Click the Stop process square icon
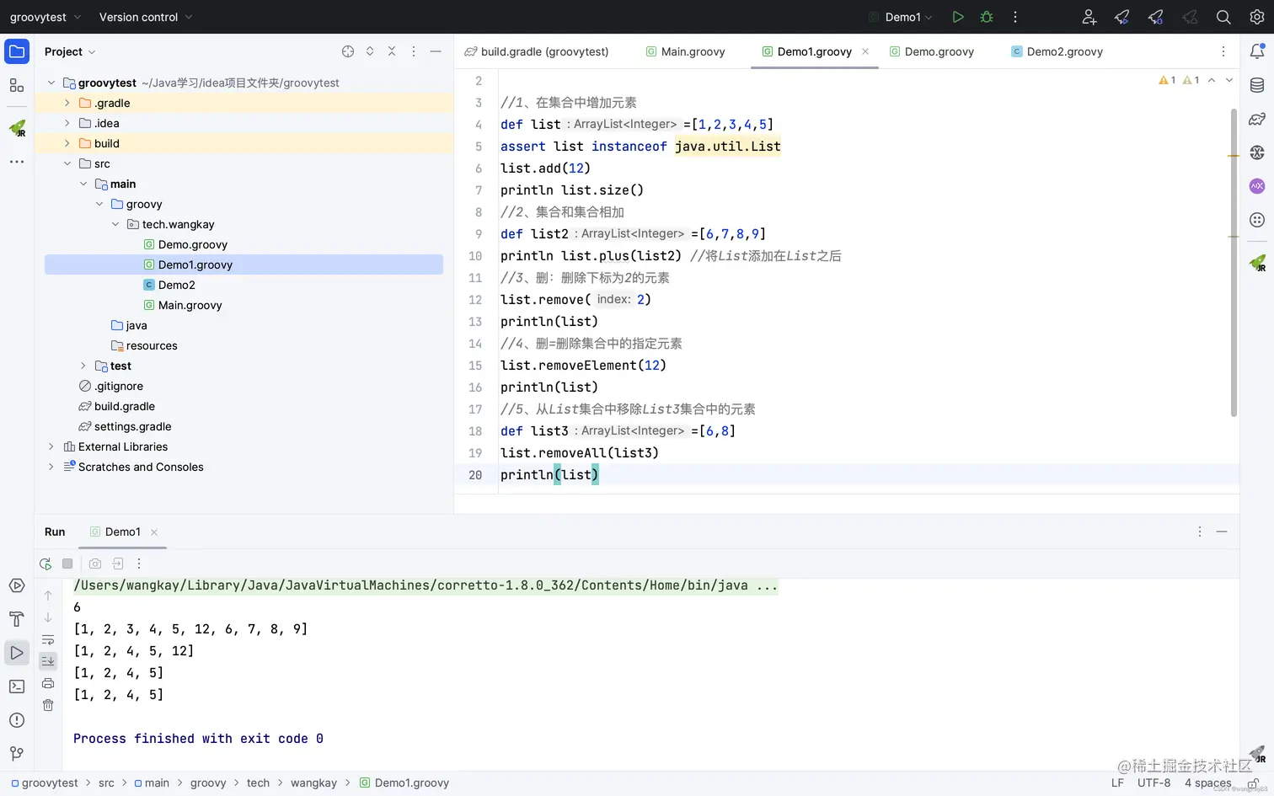This screenshot has height=796, width=1274. click(x=67, y=564)
